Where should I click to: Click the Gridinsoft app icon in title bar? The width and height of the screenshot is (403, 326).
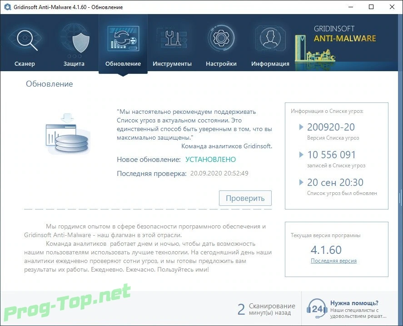pyautogui.click(x=7, y=7)
